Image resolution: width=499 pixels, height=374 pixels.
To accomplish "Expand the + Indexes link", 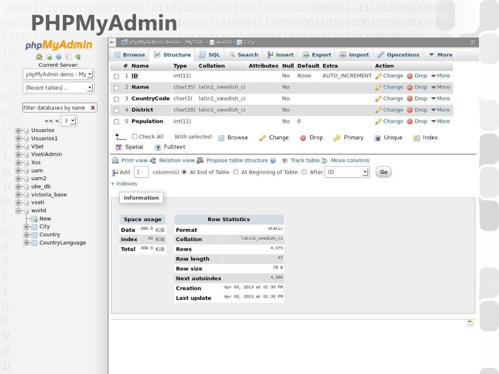I will (124, 184).
